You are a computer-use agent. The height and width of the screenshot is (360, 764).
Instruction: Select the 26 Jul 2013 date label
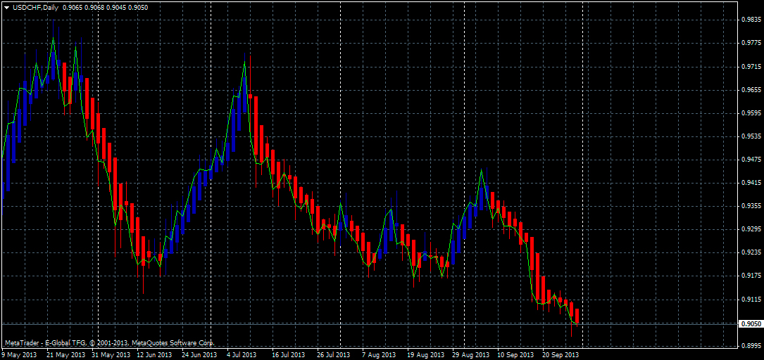tap(334, 355)
